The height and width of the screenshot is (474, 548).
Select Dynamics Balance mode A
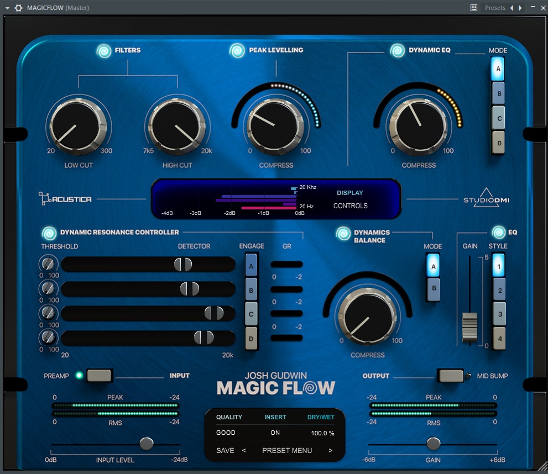434,266
